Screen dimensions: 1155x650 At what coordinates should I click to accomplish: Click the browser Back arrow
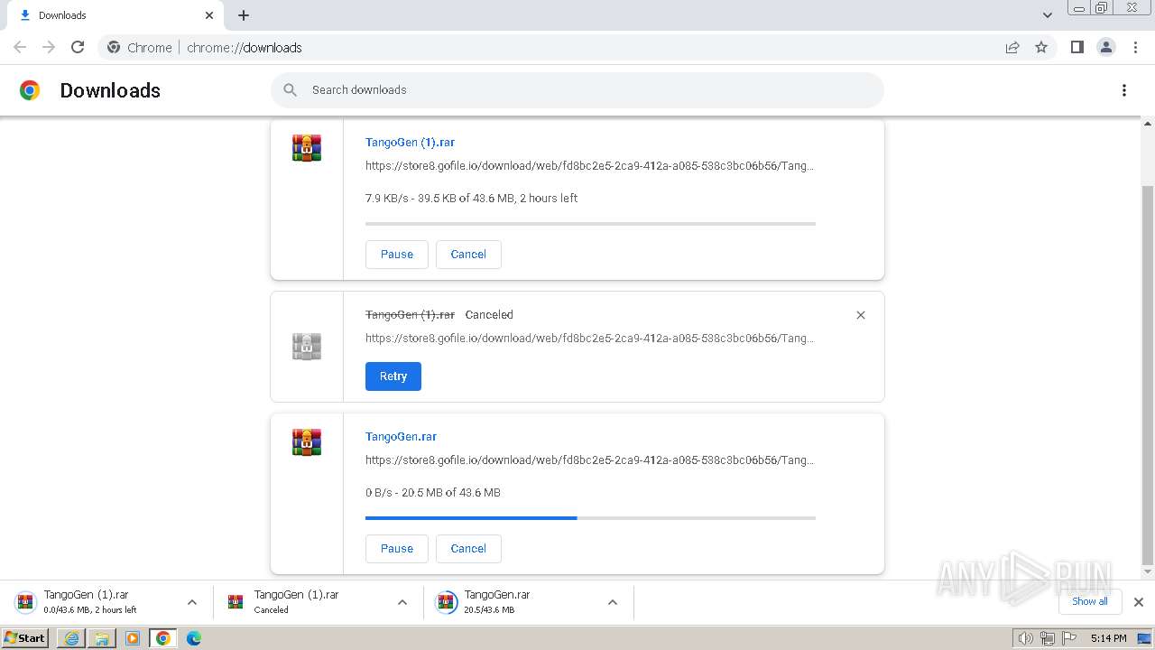(x=20, y=47)
